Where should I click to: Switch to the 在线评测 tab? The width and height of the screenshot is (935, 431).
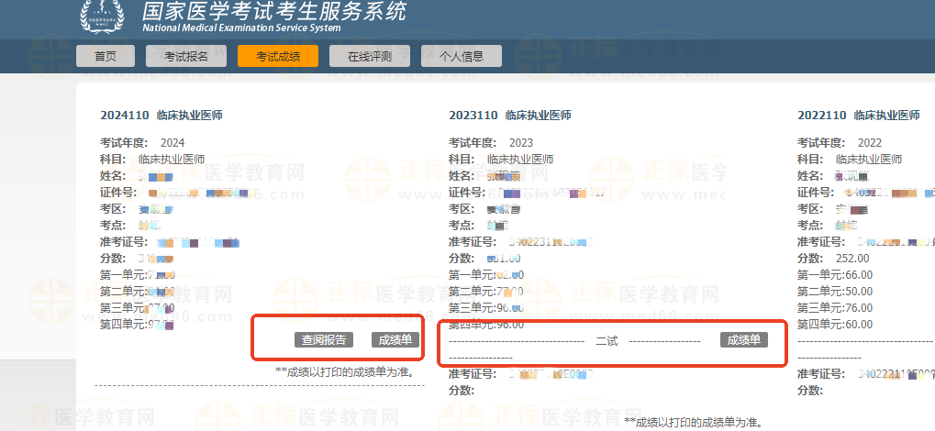point(369,56)
